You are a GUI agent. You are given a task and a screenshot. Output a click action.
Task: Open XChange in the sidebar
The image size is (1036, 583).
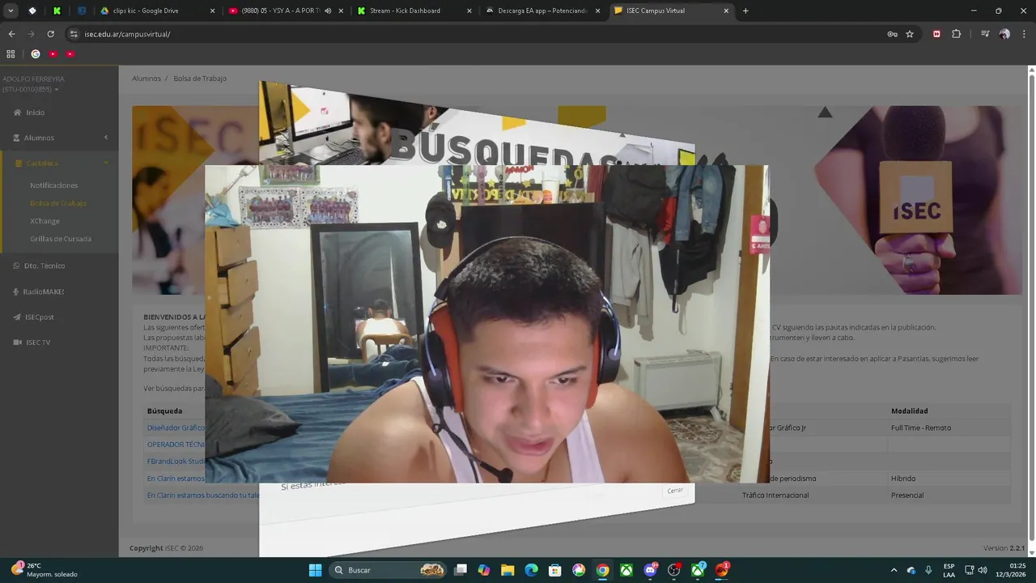45,221
